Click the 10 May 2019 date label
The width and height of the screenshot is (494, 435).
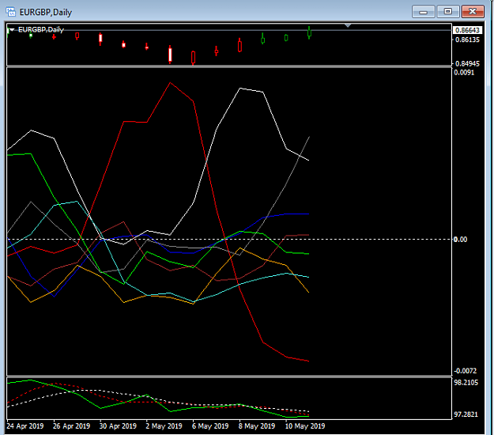click(305, 426)
